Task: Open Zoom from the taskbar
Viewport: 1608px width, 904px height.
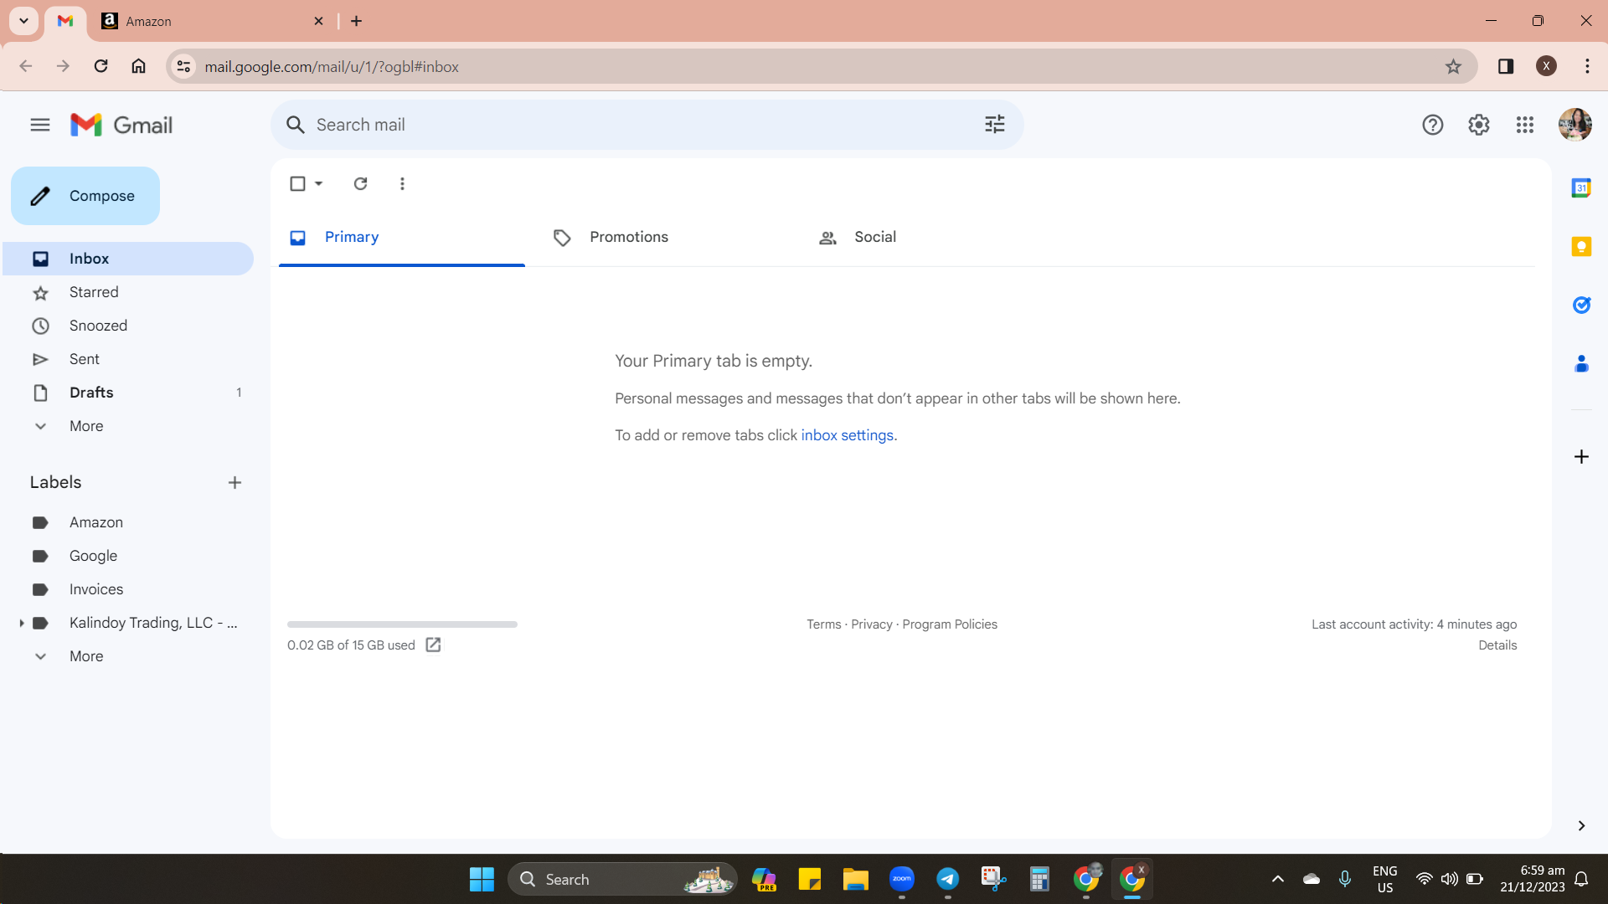Action: [901, 879]
